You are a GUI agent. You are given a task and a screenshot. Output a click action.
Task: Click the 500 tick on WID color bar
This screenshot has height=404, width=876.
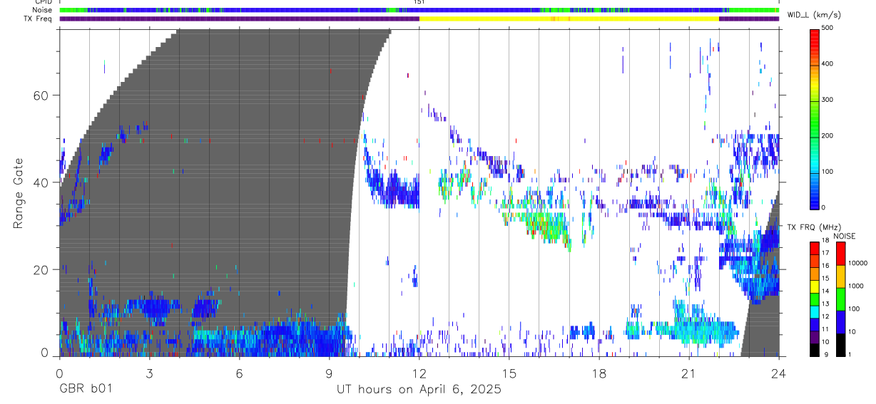827,29
